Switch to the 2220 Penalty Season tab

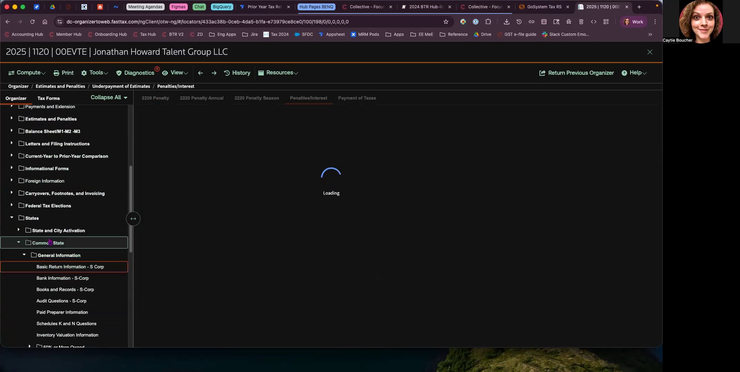257,98
